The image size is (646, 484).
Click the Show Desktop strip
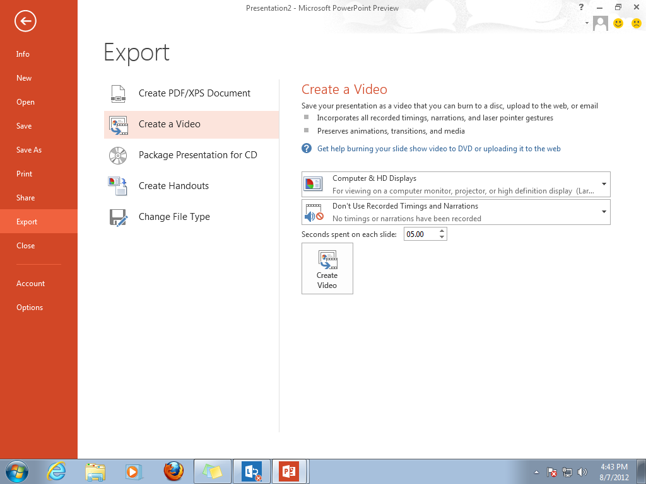(642, 471)
